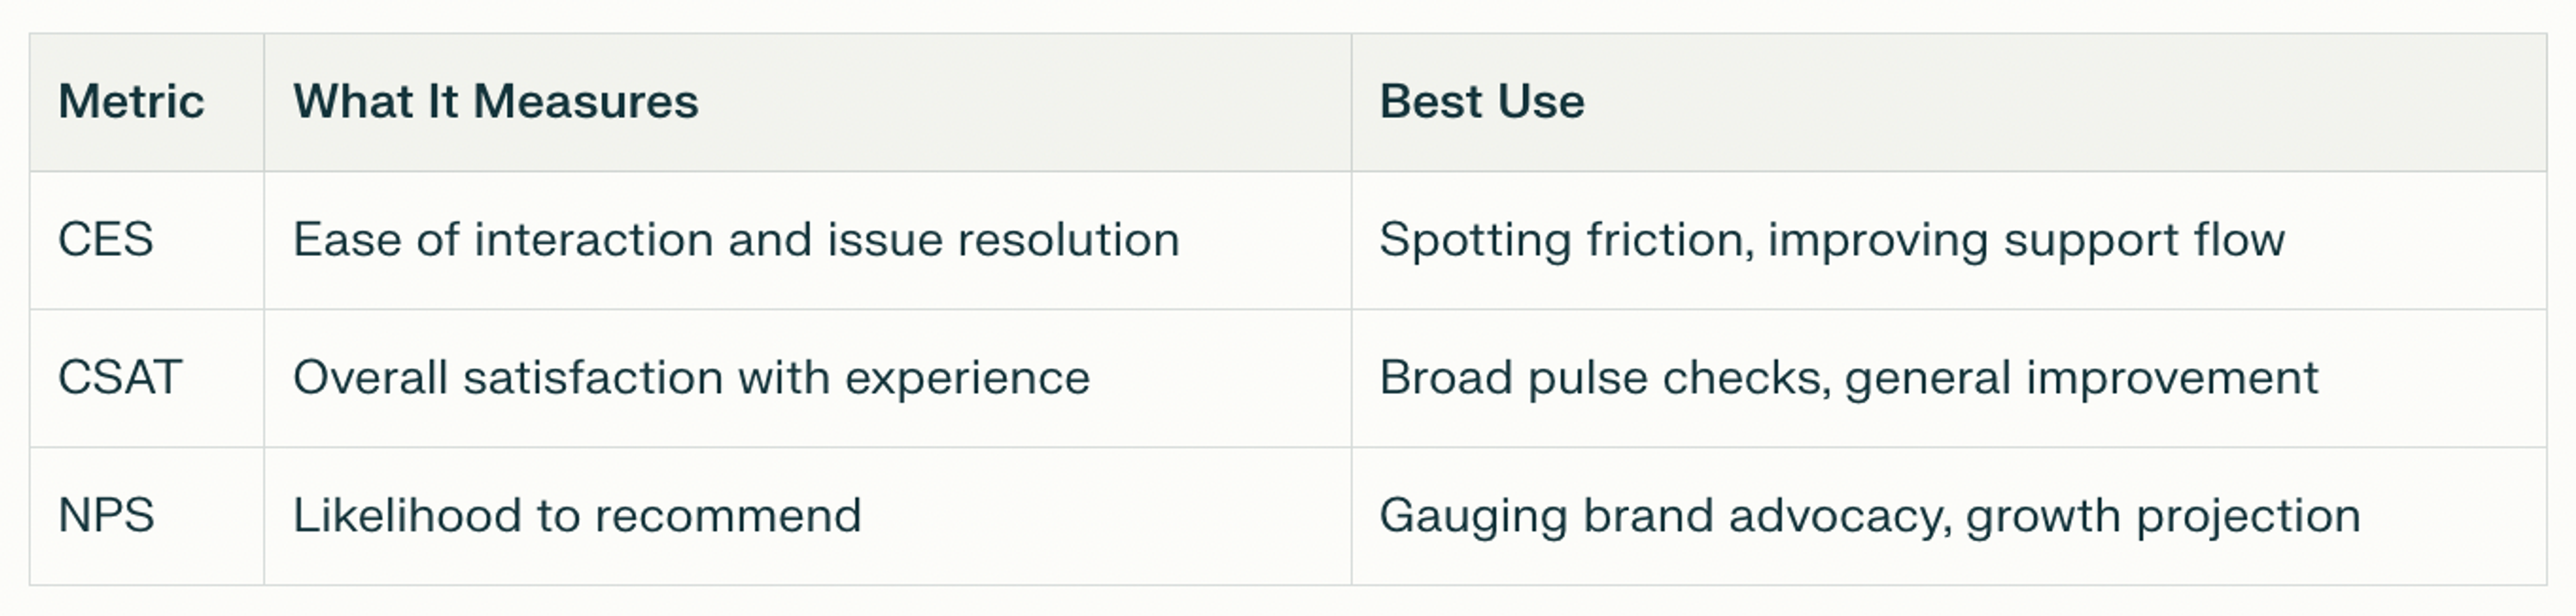Select 'Gauging brand advocacy, growth projection' cell
This screenshot has height=616, width=2576.
tap(1949, 516)
